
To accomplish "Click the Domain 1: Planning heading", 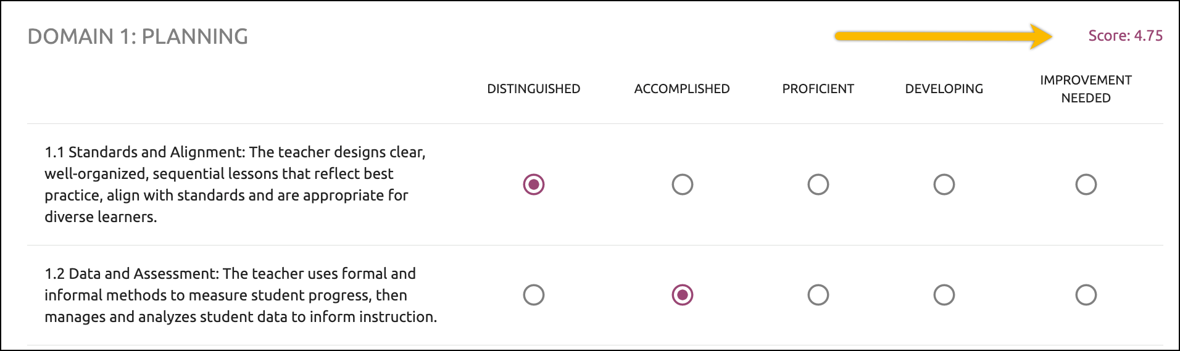I will [x=138, y=36].
